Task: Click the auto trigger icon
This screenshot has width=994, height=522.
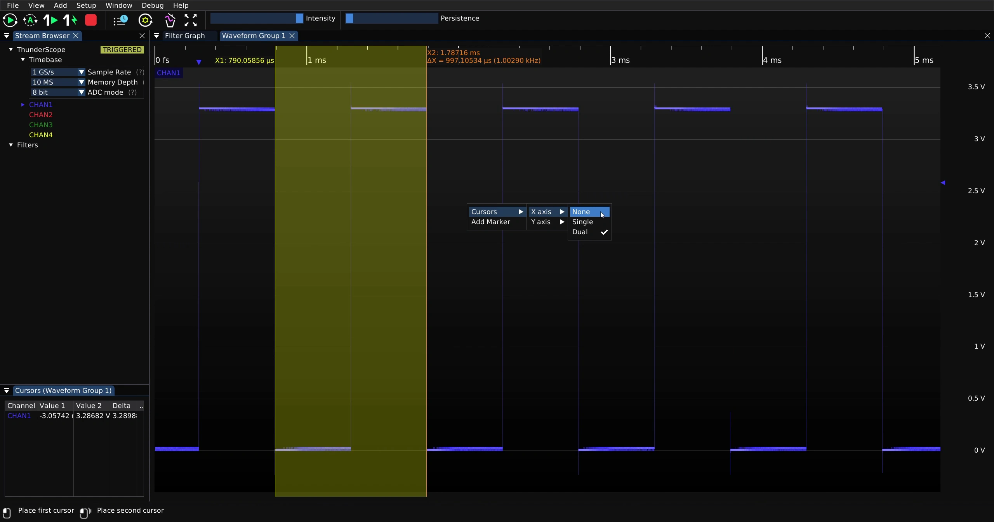Action: point(30,20)
